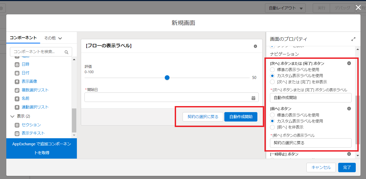Open the その他 dropdown tab
Viewport: 366px width, 179px height.
(53, 38)
